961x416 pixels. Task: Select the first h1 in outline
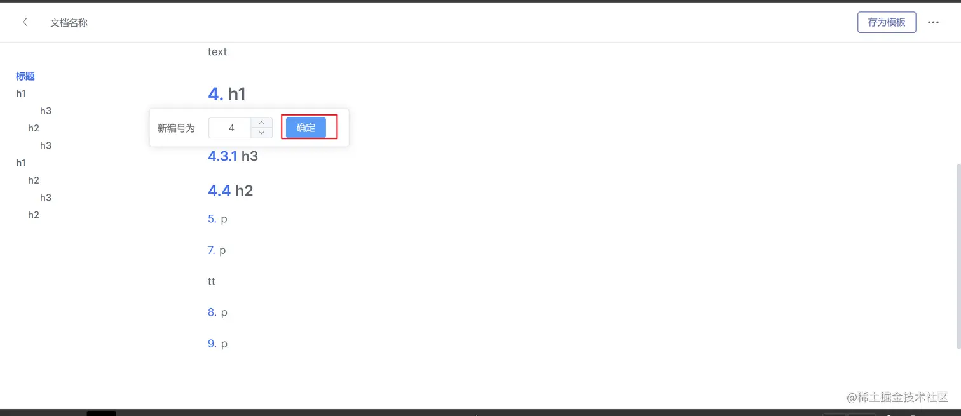pyautogui.click(x=21, y=93)
